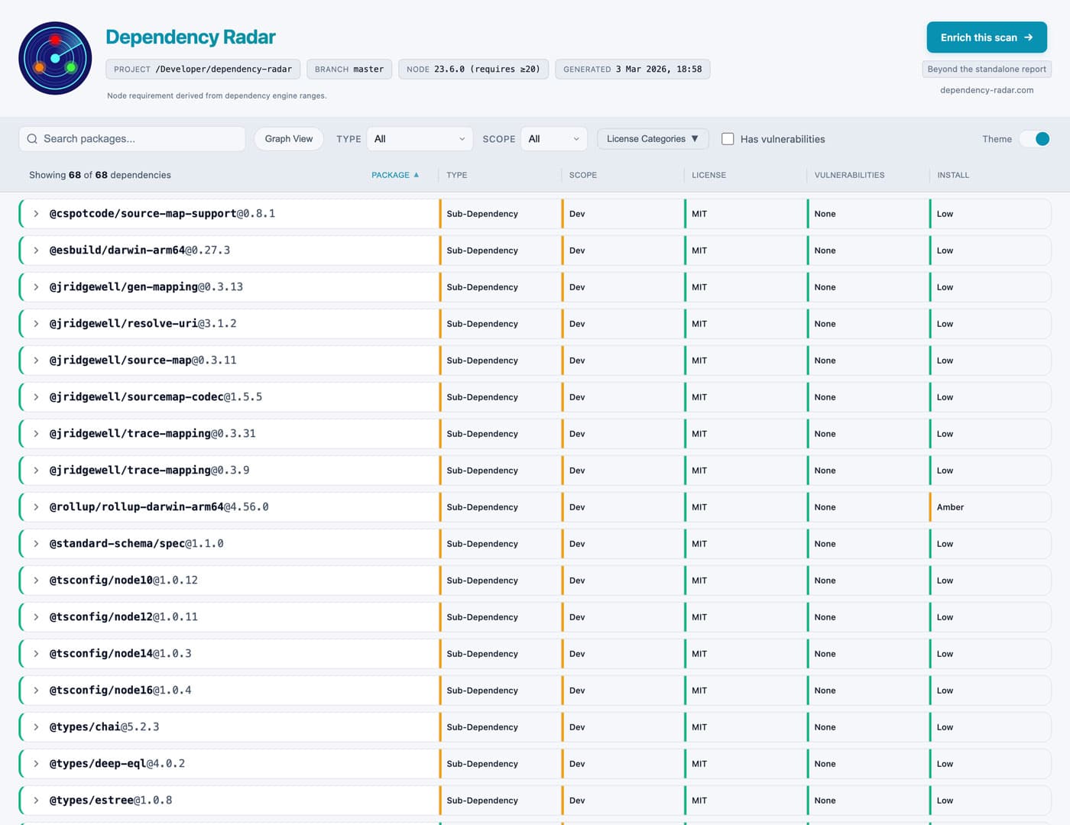Viewport: 1070px width, 825px height.
Task: Click the sort arrow next to PACKAGE header
Action: coord(417,174)
